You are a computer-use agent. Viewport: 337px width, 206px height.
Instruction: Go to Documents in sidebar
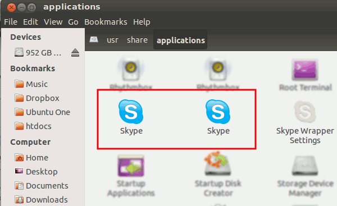coord(47,186)
